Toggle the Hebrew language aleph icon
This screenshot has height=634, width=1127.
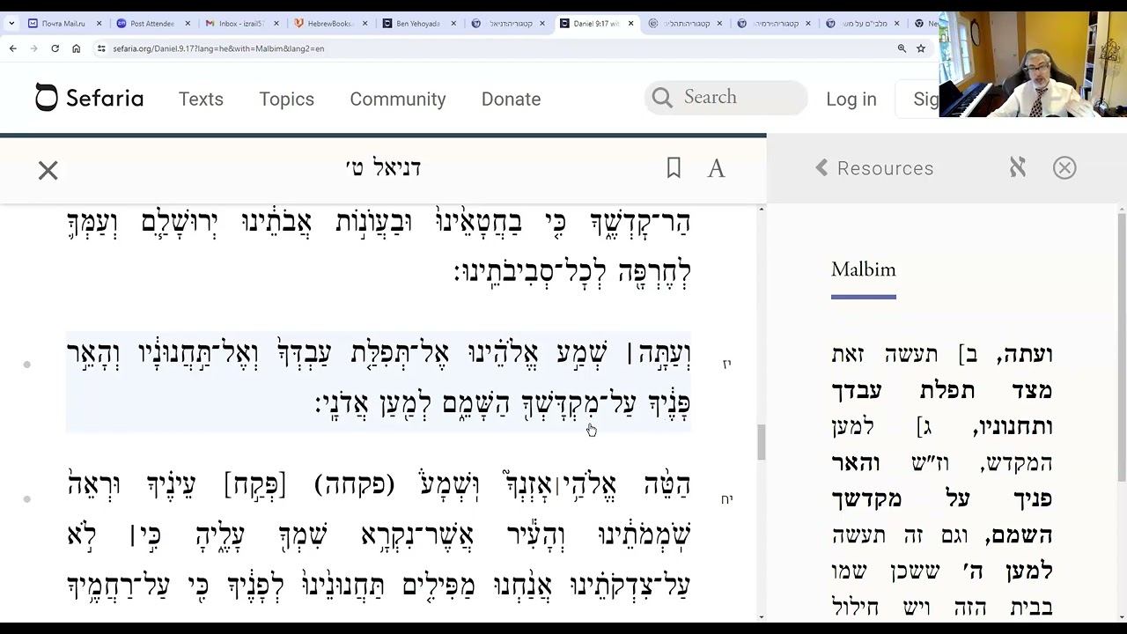click(x=1018, y=167)
